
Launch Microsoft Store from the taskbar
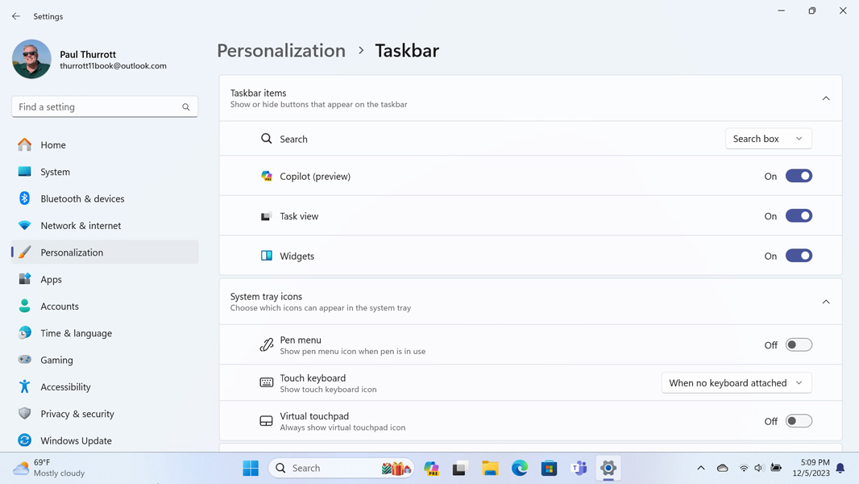[x=549, y=468]
